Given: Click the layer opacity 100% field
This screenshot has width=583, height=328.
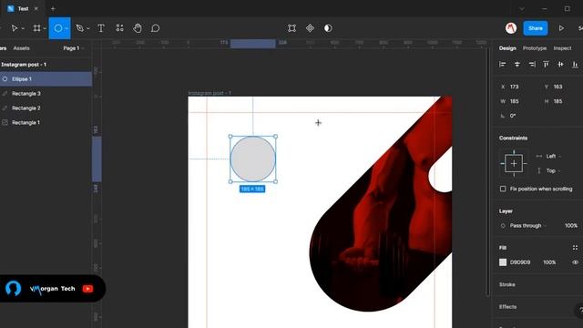Looking at the screenshot, I should pos(571,226).
